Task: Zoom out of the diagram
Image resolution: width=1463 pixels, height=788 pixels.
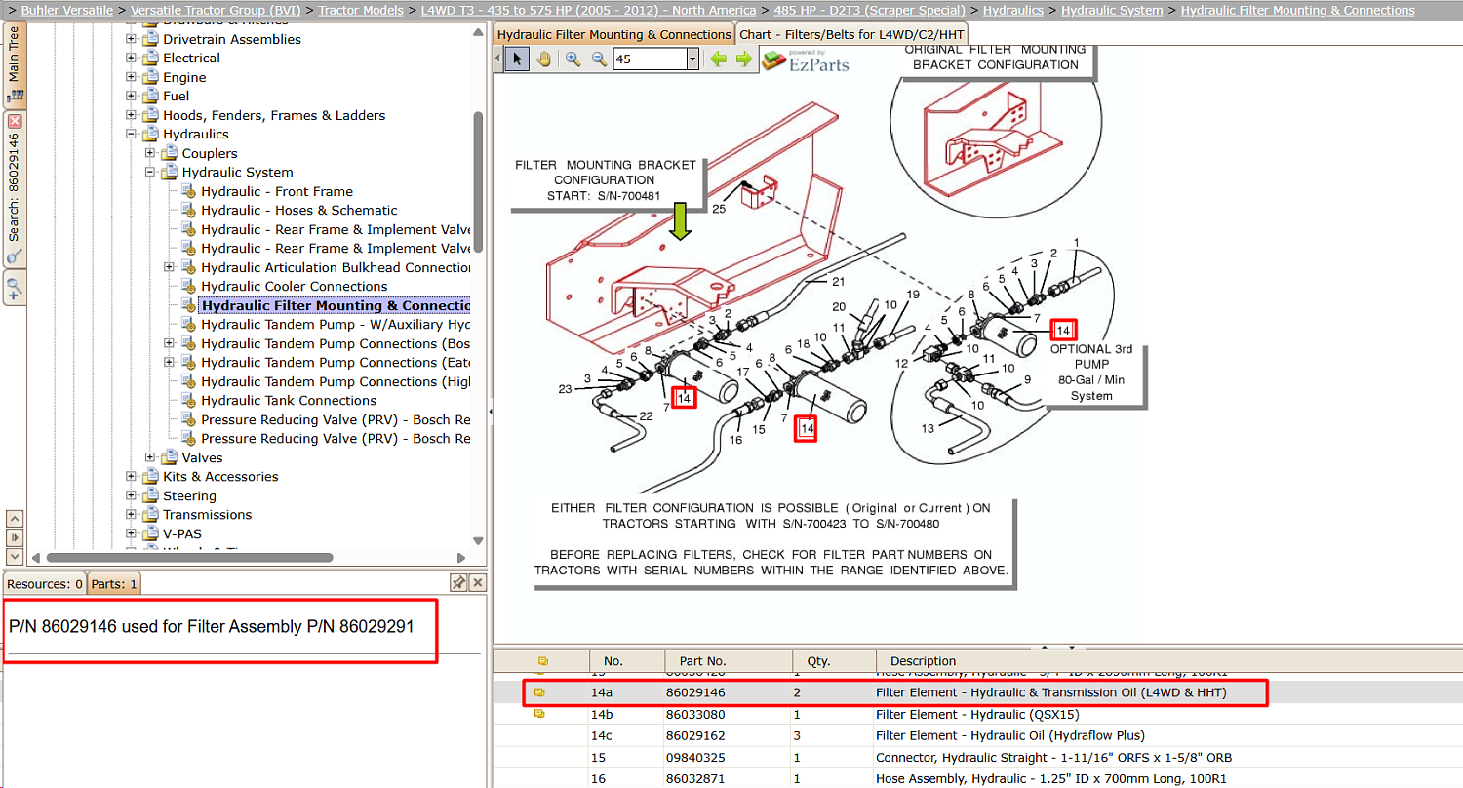Action: click(x=599, y=59)
